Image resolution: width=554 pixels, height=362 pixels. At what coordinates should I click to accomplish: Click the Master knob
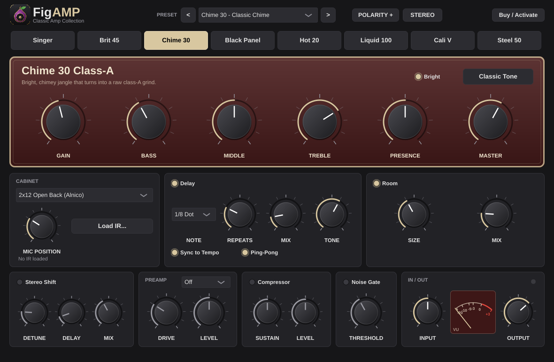click(491, 122)
